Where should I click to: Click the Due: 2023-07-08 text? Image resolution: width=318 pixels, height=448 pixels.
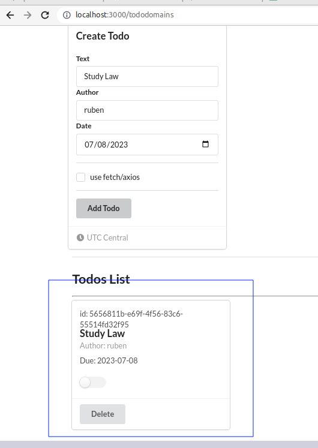[x=109, y=360]
